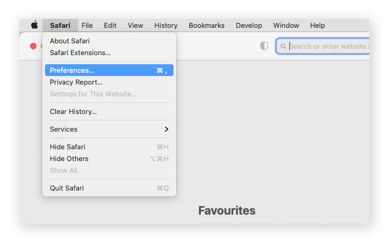The height and width of the screenshot is (244, 391).
Task: Open the File menu
Action: point(87,25)
